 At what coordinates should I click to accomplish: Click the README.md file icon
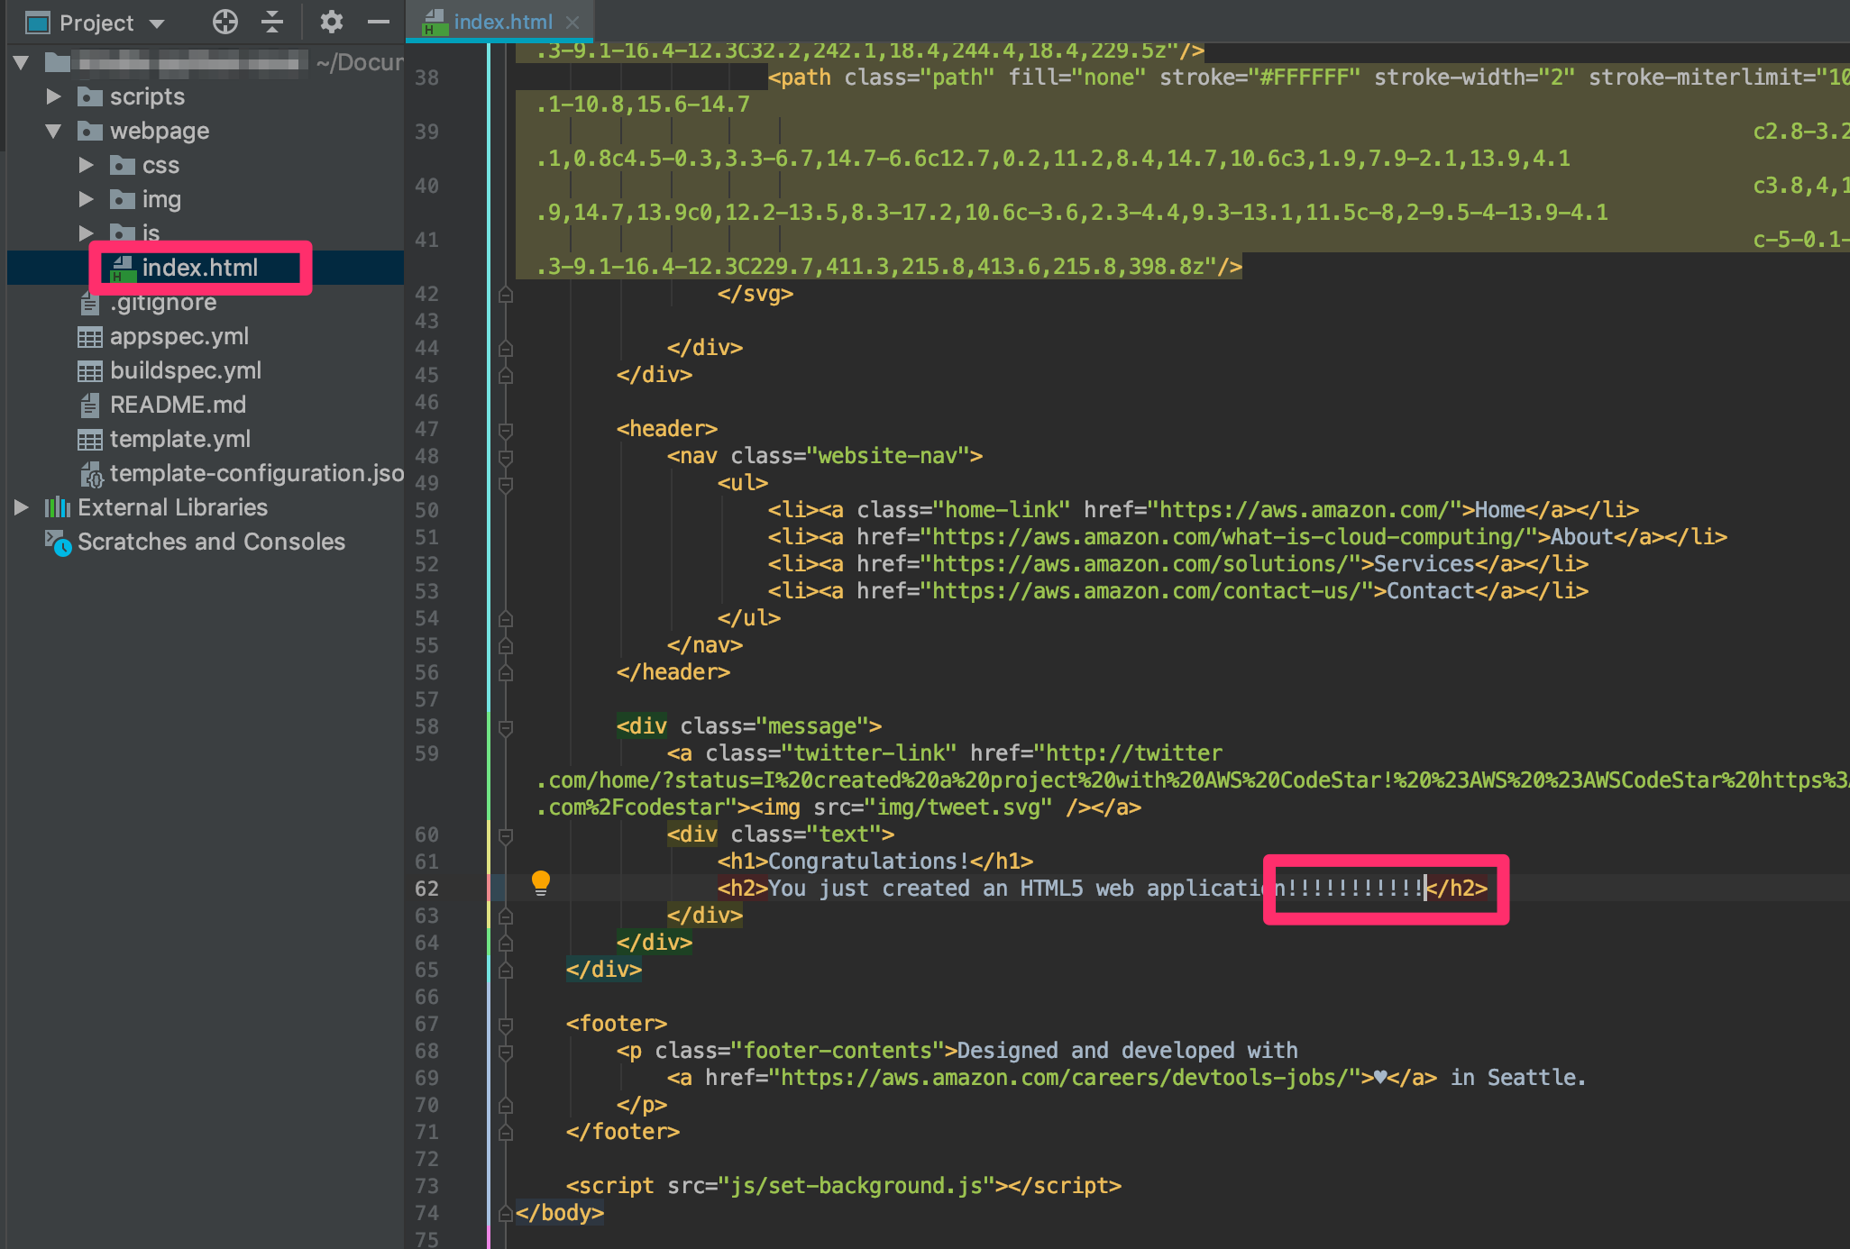(90, 406)
